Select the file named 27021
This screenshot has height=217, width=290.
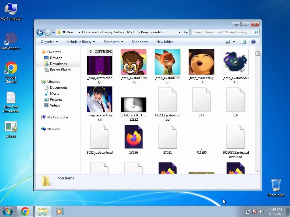point(167,140)
